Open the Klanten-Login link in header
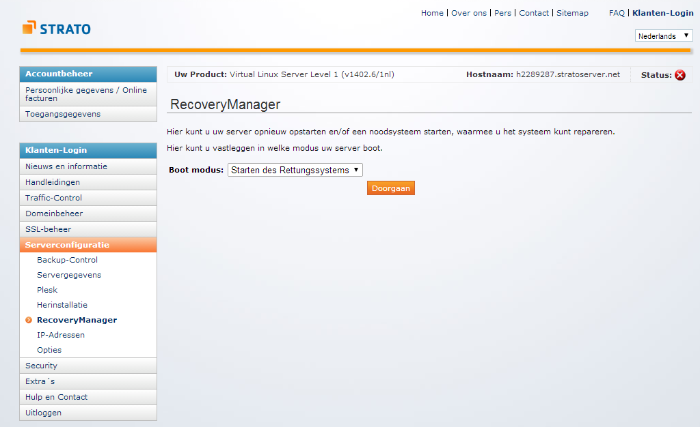Viewport: 700px width, 427px height. (x=662, y=13)
